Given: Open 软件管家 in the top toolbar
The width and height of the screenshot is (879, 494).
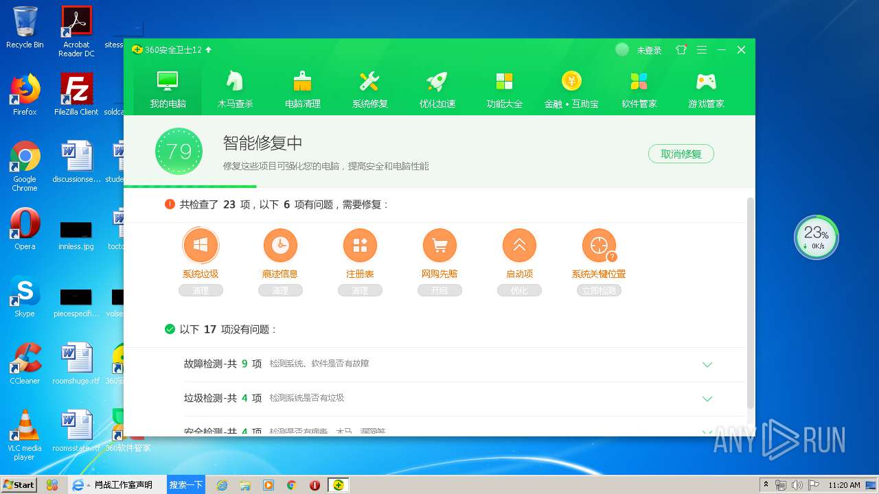Looking at the screenshot, I should pyautogui.click(x=639, y=89).
